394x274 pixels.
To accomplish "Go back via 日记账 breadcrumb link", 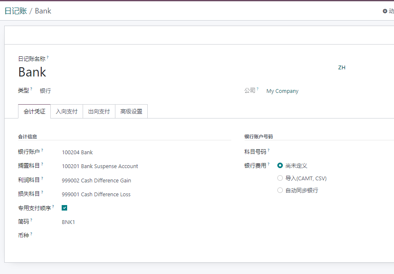I will [16, 11].
